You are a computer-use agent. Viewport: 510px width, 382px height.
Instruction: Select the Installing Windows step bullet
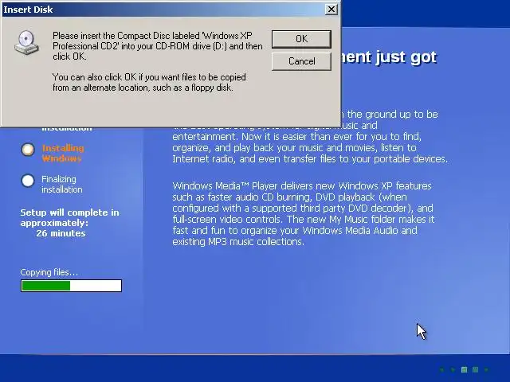28,149
